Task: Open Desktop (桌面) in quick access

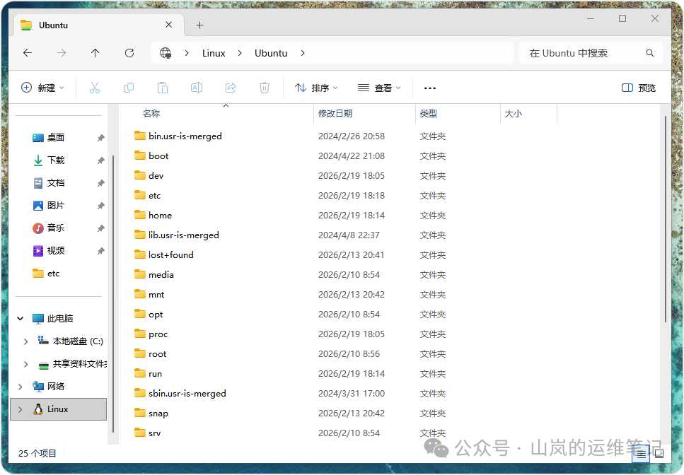Action: [x=56, y=138]
